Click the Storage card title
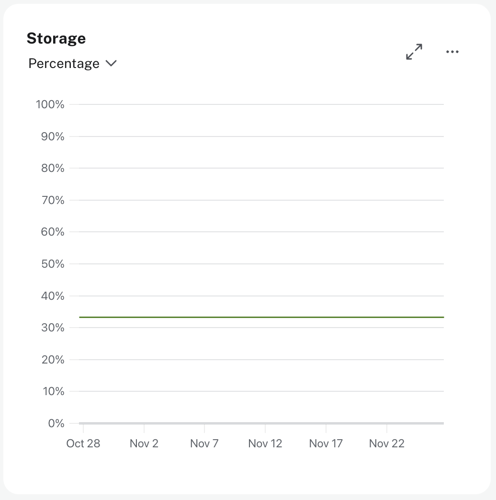Image resolution: width=496 pixels, height=500 pixels. (56, 38)
